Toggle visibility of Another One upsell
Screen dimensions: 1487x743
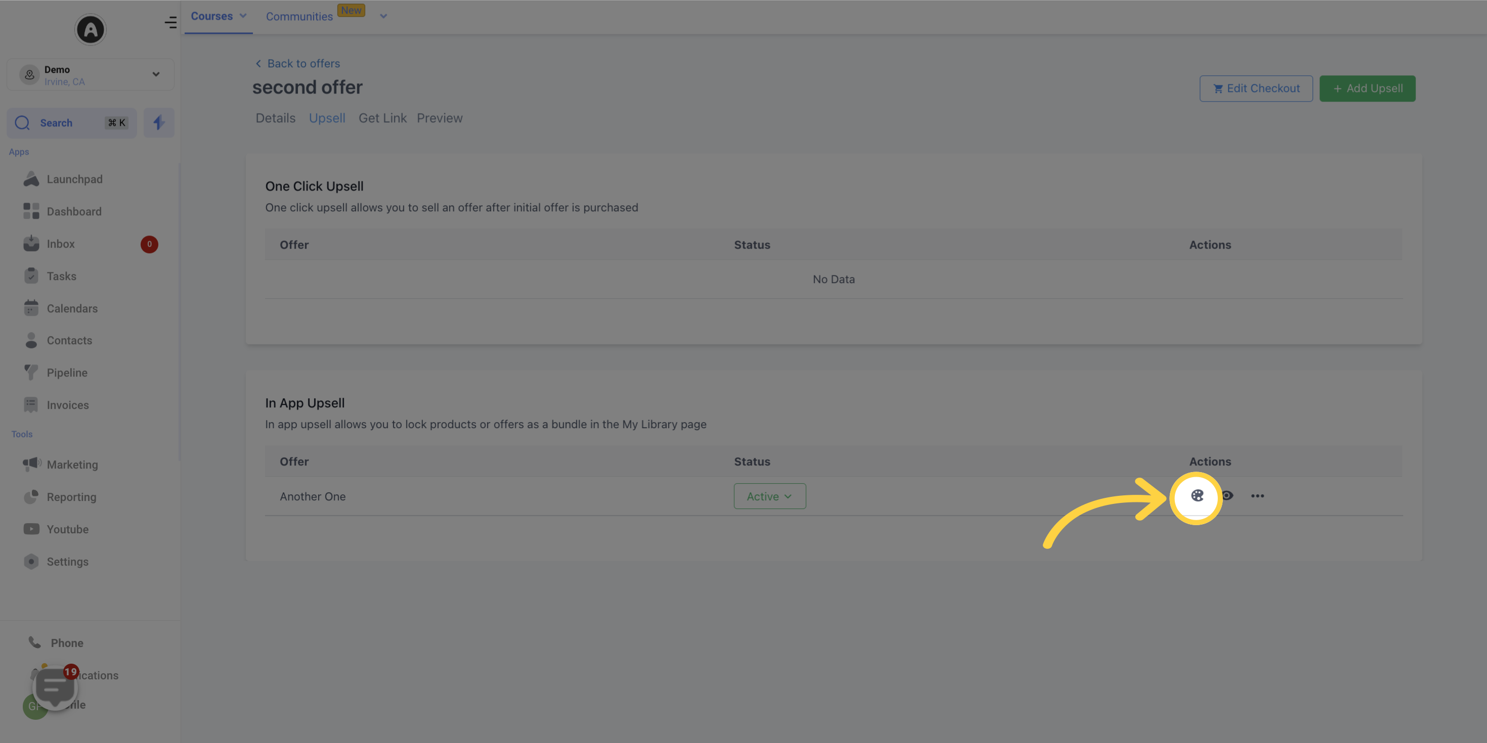[1227, 496]
